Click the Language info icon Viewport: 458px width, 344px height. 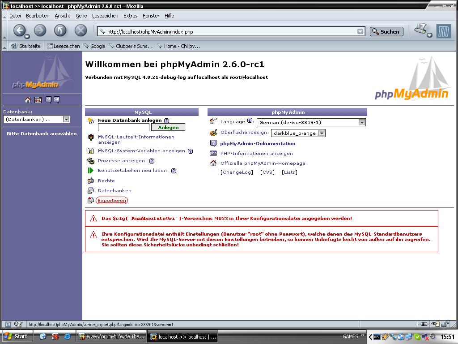[x=250, y=121]
